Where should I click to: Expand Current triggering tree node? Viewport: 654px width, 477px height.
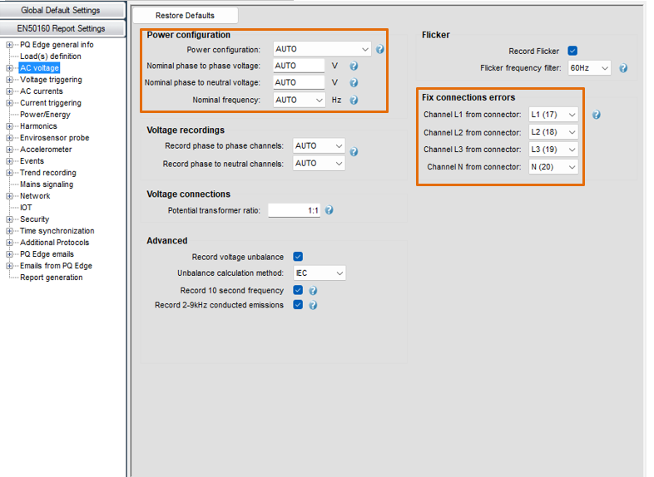pyautogui.click(x=9, y=103)
